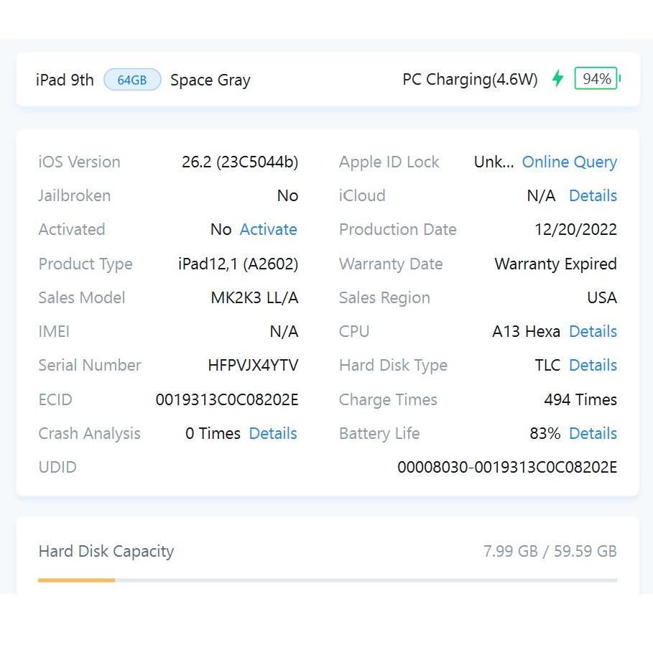Click the UDID value string

coord(506,468)
